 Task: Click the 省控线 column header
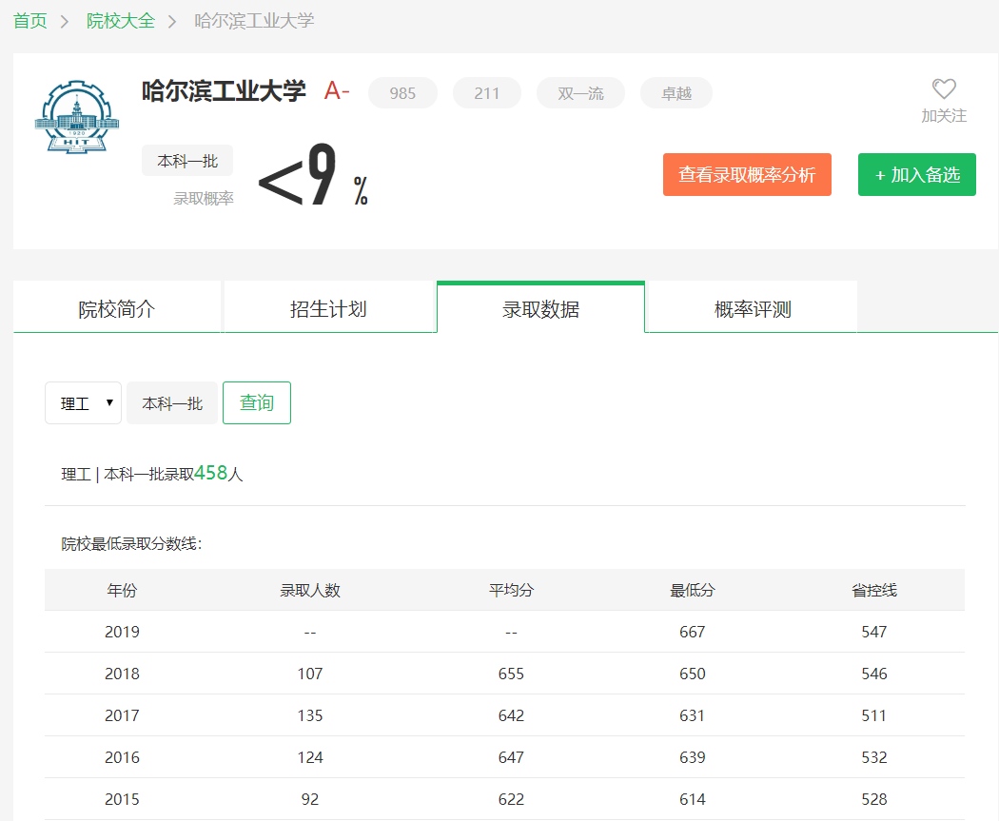(x=874, y=590)
